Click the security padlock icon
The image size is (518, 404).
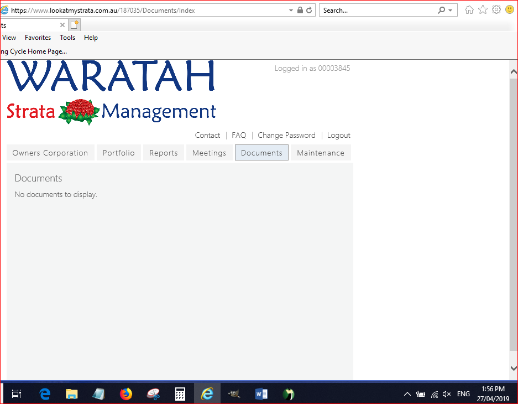coord(300,10)
